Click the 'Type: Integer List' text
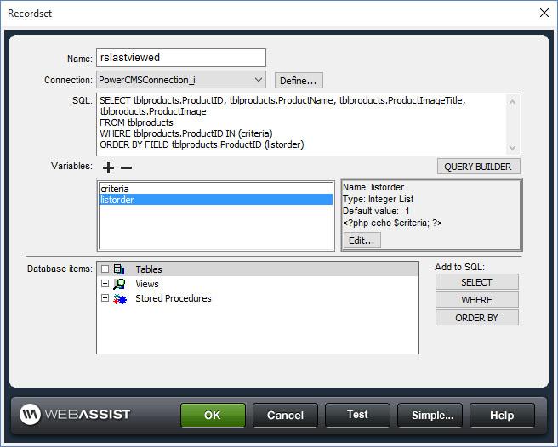Image resolution: width=558 pixels, height=447 pixels. [378, 199]
